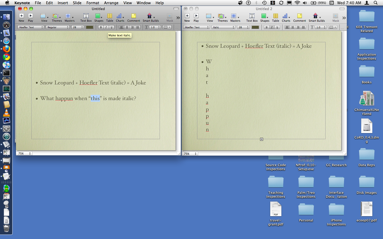Open columns dropdown in Untitled window

(x=167, y=27)
